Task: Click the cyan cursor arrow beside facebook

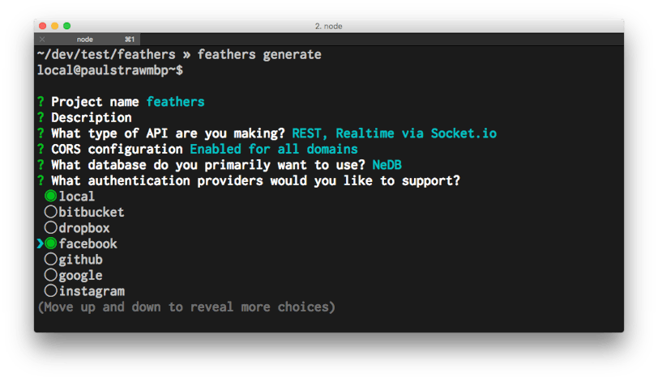Action: click(x=41, y=243)
